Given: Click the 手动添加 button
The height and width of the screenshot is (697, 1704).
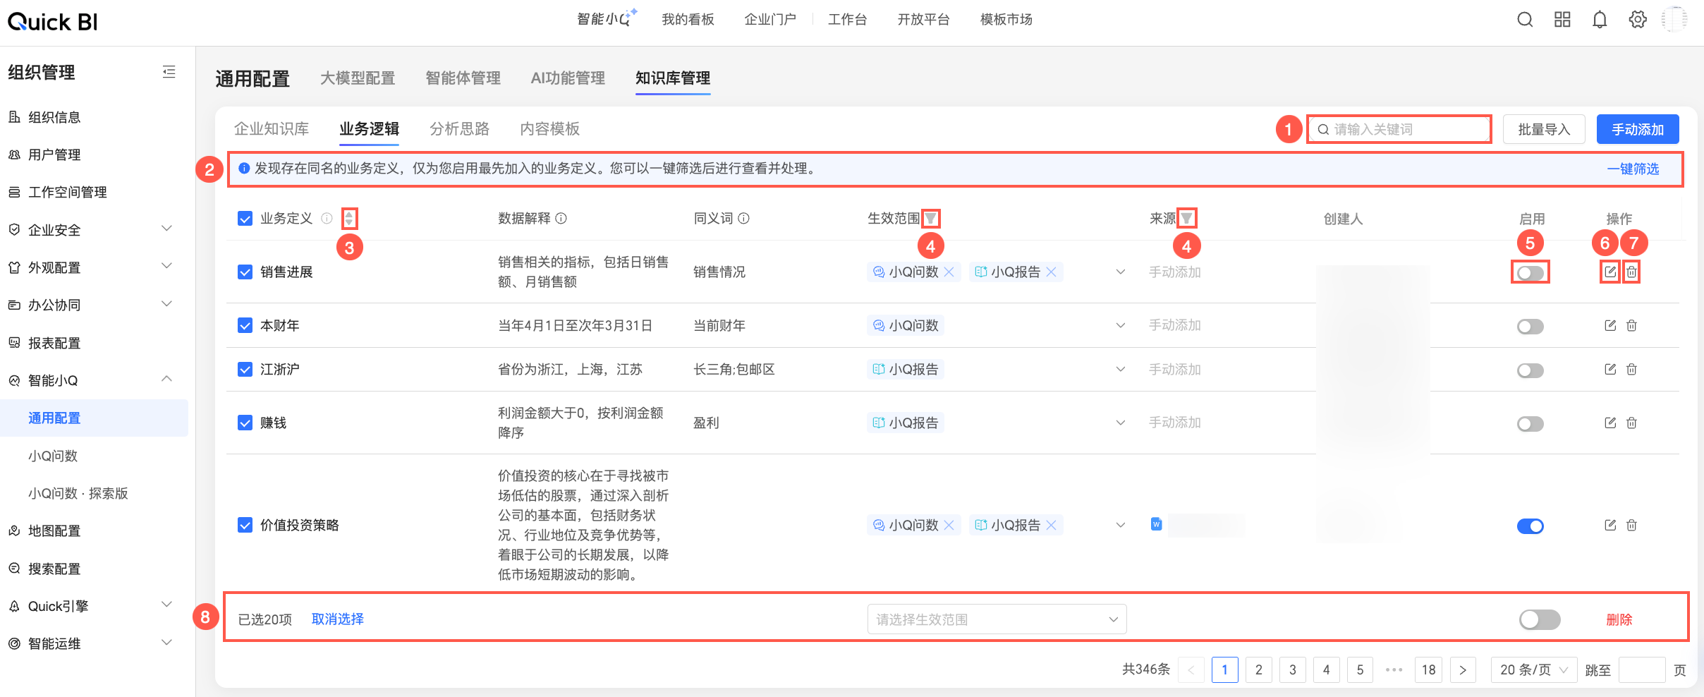Looking at the screenshot, I should coord(1638,129).
